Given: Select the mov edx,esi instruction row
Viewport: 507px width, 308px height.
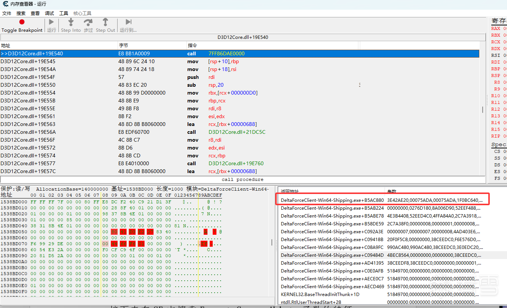Looking at the screenshot, I should pyautogui.click(x=240, y=148).
